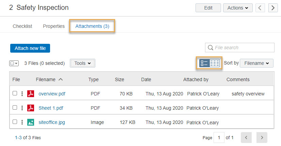
Task: Tick the checkbox for Sheet 1.pdf
Action: [x=15, y=108]
